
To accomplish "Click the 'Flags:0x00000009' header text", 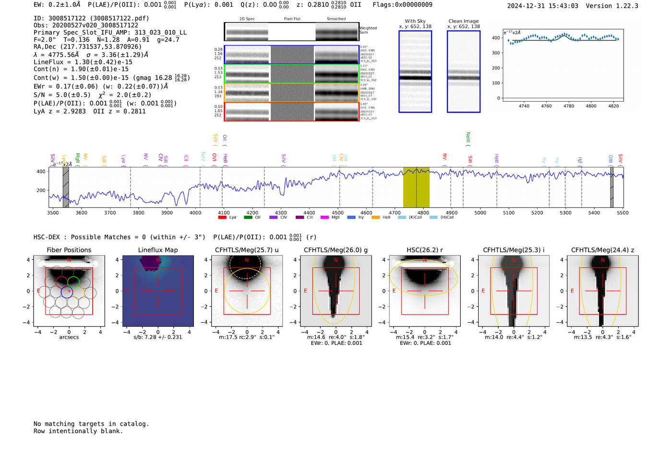I will tap(402, 5).
